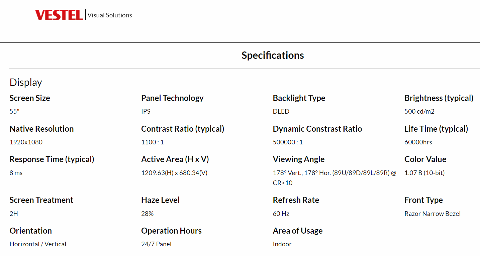Click the 1.07 B (10-bit) color value

pyautogui.click(x=424, y=173)
